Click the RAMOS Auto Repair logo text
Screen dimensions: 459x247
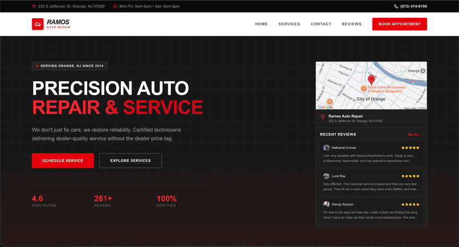pos(58,24)
